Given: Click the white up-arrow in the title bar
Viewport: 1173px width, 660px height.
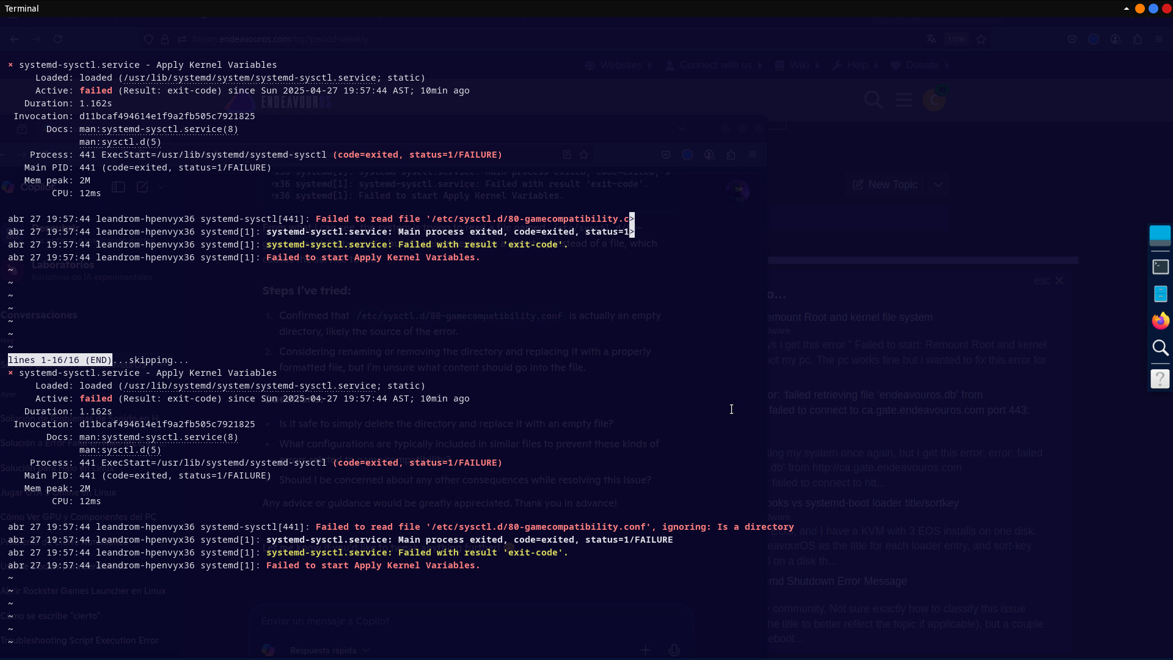Looking at the screenshot, I should point(1126,9).
